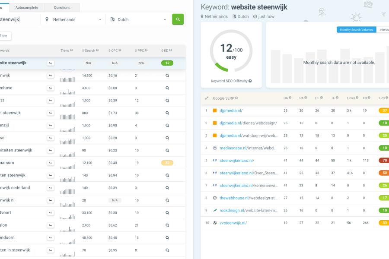Image resolution: width=389 pixels, height=259 pixels.
Task: Click the 33,100 search volume cell
Action: (x=87, y=213)
